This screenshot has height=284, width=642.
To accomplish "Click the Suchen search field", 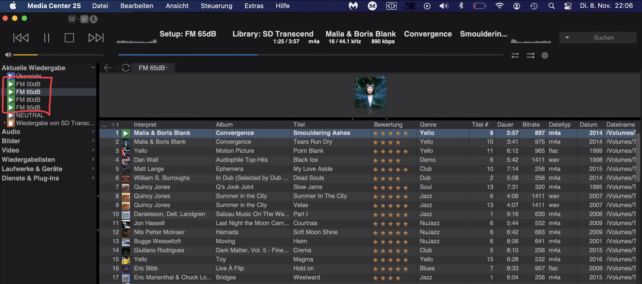I will tap(604, 38).
